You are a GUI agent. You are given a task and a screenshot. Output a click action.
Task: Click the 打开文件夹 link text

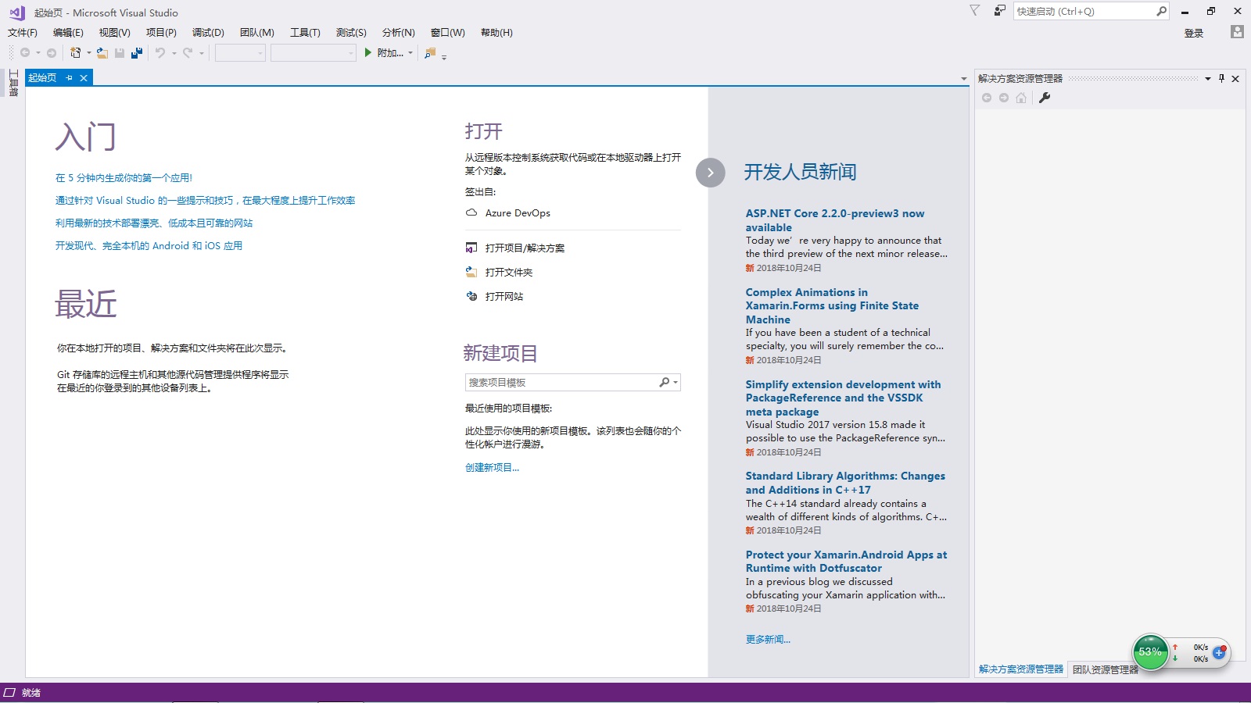(509, 272)
